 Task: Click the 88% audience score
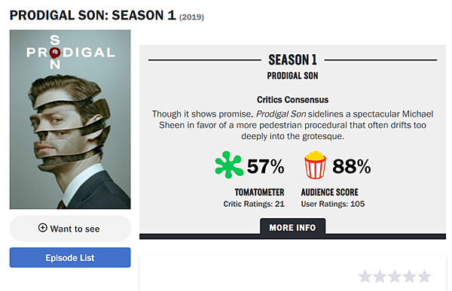pyautogui.click(x=352, y=166)
